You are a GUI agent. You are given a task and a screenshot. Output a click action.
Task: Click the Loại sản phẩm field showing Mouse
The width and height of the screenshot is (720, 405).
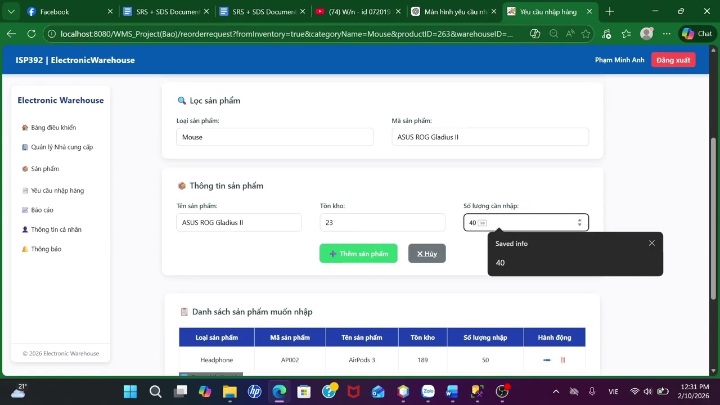(275, 137)
